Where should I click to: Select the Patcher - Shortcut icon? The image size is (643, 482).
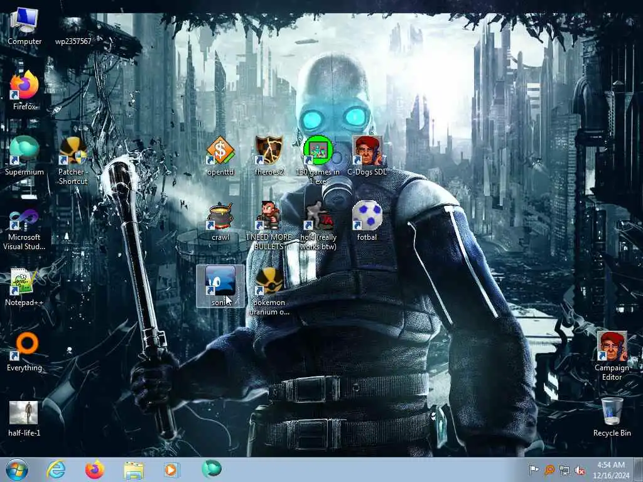point(73,161)
